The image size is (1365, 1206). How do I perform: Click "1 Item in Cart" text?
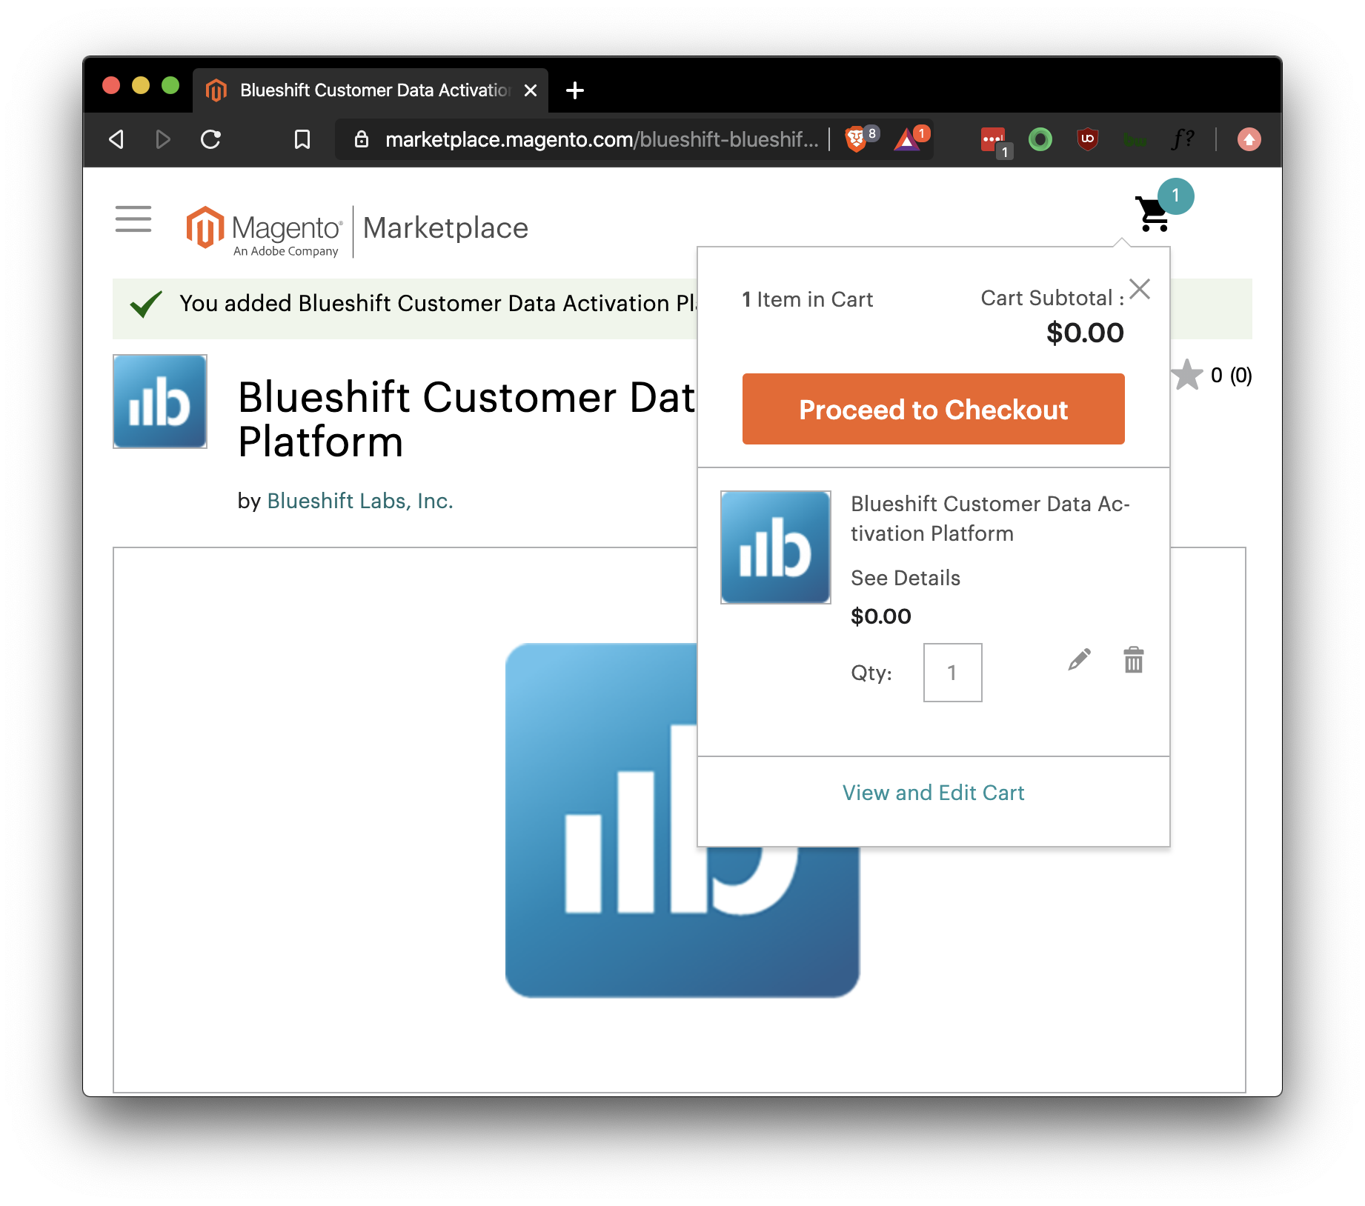click(807, 299)
